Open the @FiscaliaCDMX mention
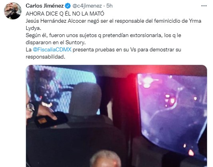Image resolution: width=213 pixels, height=167 pixels. 52,49
